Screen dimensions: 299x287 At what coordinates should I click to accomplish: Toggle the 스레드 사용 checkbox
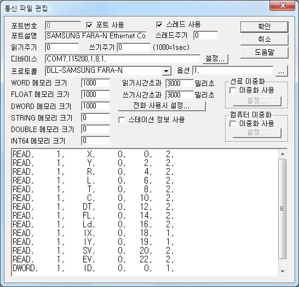[159, 25]
